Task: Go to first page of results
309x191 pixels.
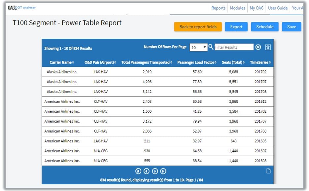Action: 138,171
